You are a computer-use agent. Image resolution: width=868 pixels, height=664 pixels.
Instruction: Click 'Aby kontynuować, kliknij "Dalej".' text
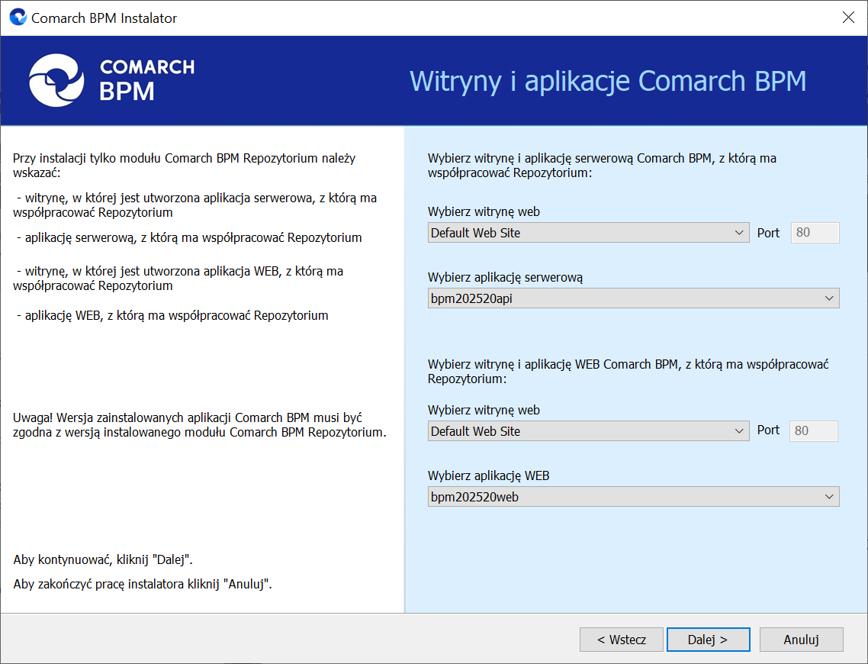(x=103, y=559)
